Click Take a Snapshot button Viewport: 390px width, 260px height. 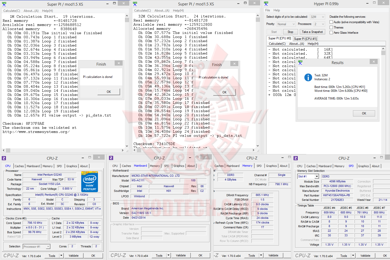312,32
